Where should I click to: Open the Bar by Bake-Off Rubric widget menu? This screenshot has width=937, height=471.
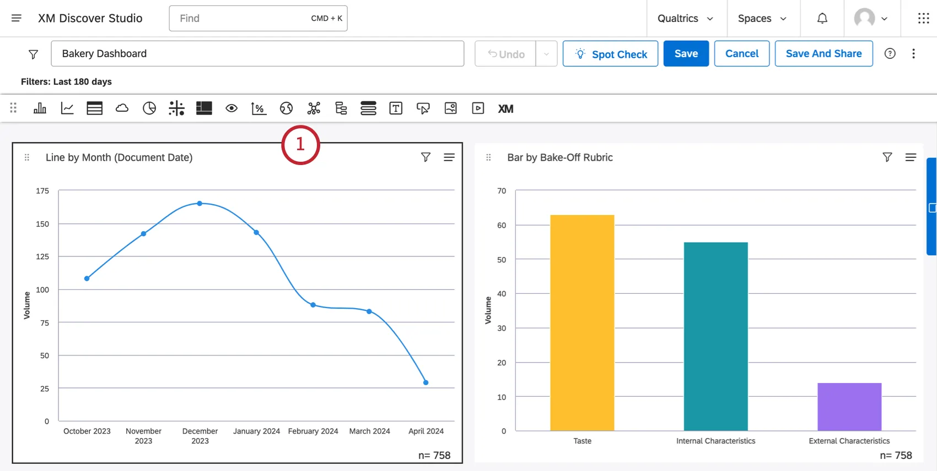click(911, 157)
